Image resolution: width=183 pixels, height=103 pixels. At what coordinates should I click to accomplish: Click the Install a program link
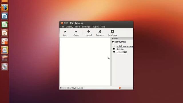(x=125, y=46)
